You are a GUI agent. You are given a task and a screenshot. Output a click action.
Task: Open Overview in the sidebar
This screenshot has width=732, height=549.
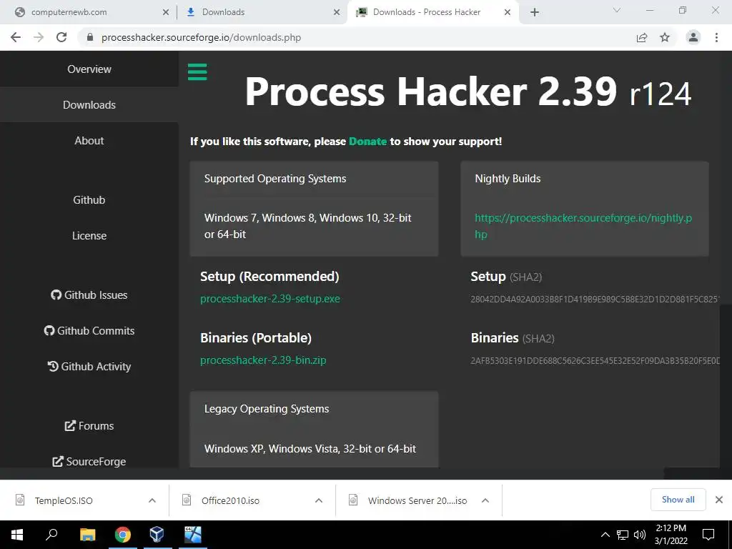(89, 69)
